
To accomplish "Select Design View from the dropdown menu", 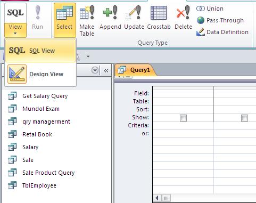I will click(40, 74).
